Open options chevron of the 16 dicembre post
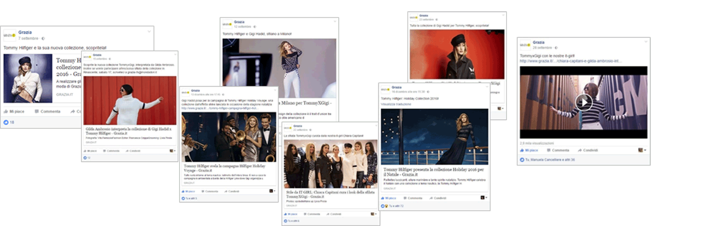The width and height of the screenshot is (728, 226). 487,87
